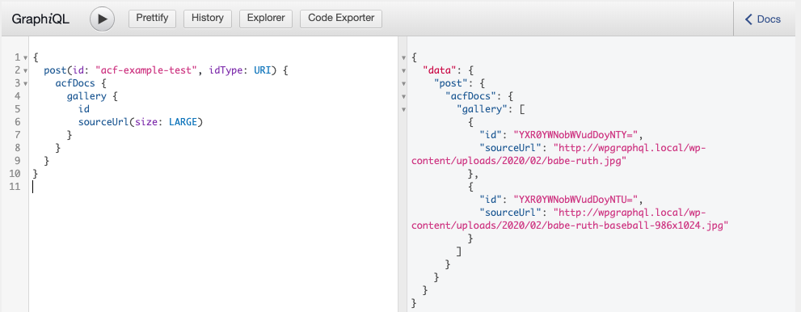The height and width of the screenshot is (312, 801).
Task: Collapse the post field fold arrow on line 2
Action: coord(25,70)
